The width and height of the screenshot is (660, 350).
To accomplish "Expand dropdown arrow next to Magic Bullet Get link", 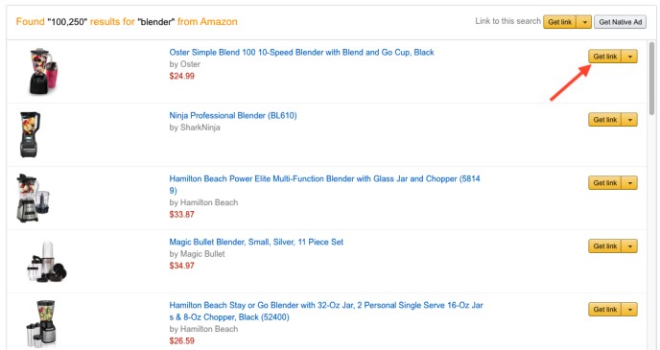I will click(629, 246).
